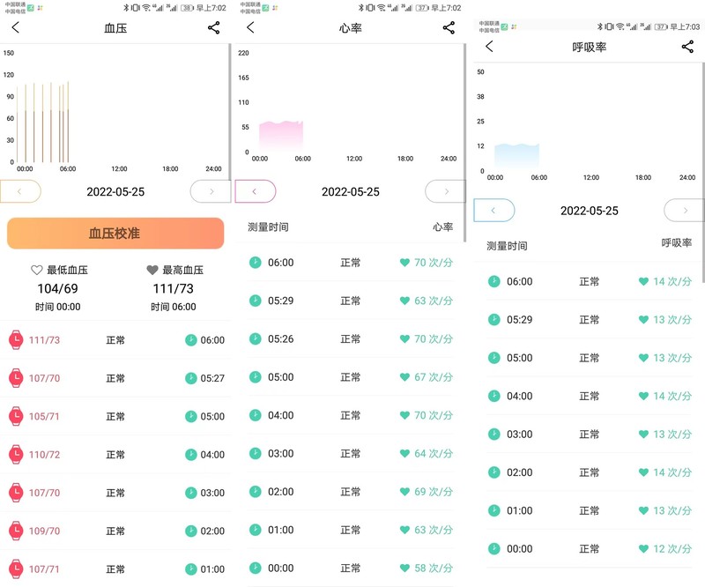Open the next date with the right chevron on 血压

click(x=213, y=191)
